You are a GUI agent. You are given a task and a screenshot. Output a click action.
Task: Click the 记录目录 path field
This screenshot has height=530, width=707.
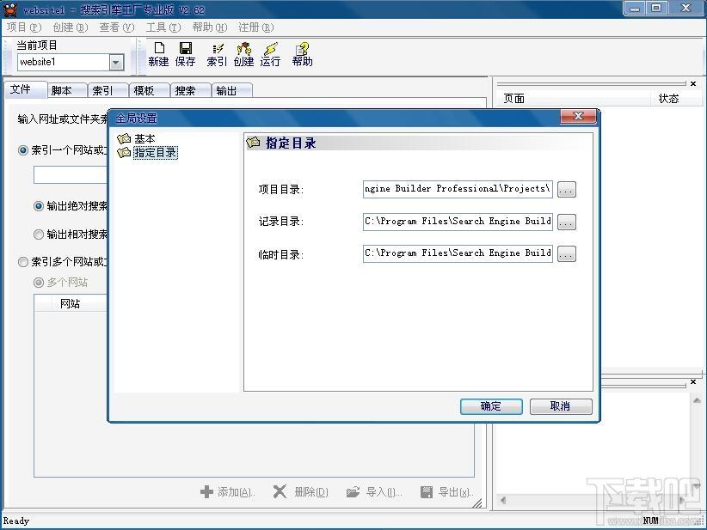(458, 222)
